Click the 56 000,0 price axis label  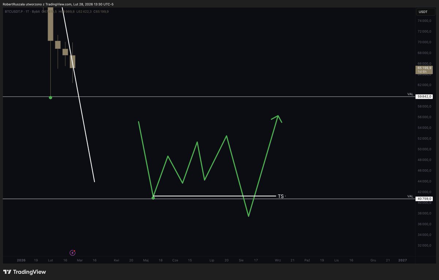pos(425,117)
